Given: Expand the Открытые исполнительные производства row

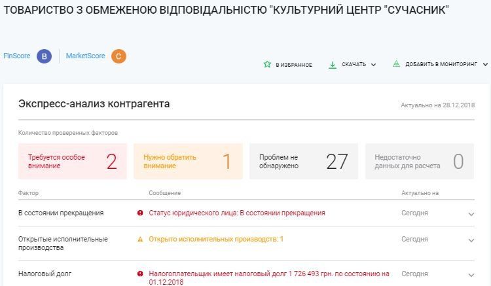Looking at the screenshot, I should (x=471, y=240).
